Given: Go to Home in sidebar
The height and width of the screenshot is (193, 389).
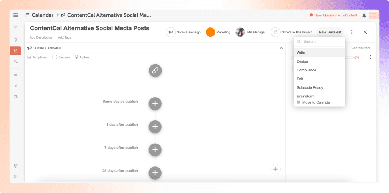Looking at the screenshot, I should (x=16, y=27).
